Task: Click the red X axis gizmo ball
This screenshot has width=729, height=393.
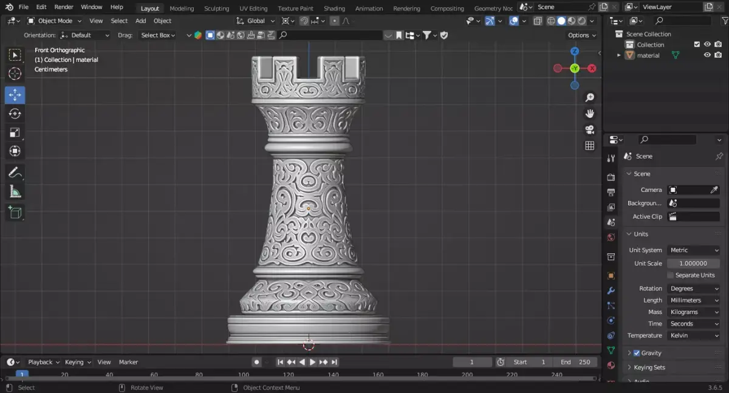Action: coord(592,68)
